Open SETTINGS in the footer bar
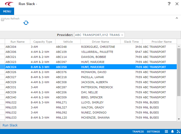Viewport: 181px width, 134px height. [x=153, y=131]
